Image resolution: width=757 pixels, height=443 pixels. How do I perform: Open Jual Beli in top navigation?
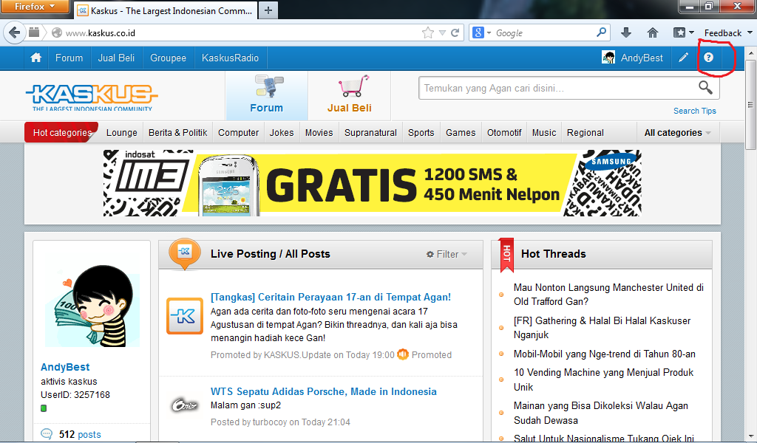(x=116, y=58)
